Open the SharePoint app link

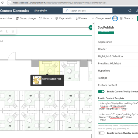click(41, 11)
